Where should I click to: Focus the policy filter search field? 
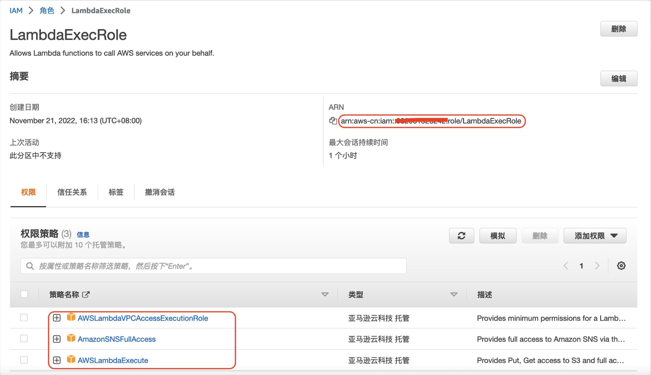point(213,266)
